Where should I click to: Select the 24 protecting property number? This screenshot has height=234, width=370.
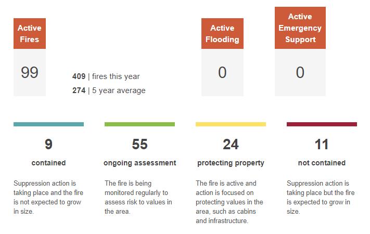click(231, 144)
